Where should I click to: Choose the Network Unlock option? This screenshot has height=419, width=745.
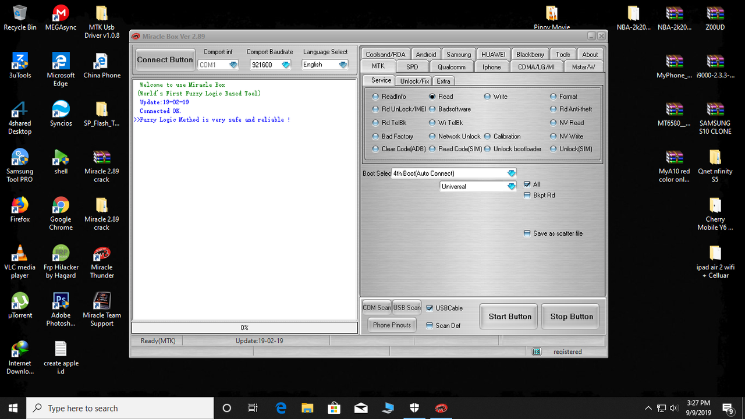455,137
